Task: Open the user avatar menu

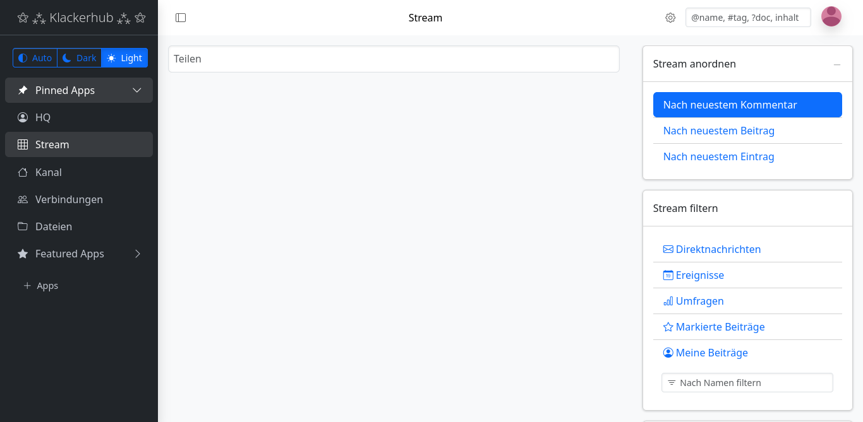Action: click(831, 17)
